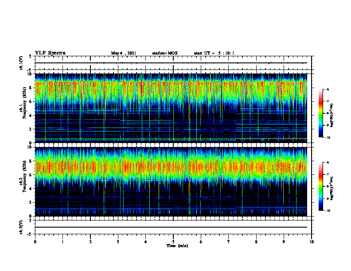Click the 'station=MOS' header label
Screen dimensions: 351x271
(165, 53)
